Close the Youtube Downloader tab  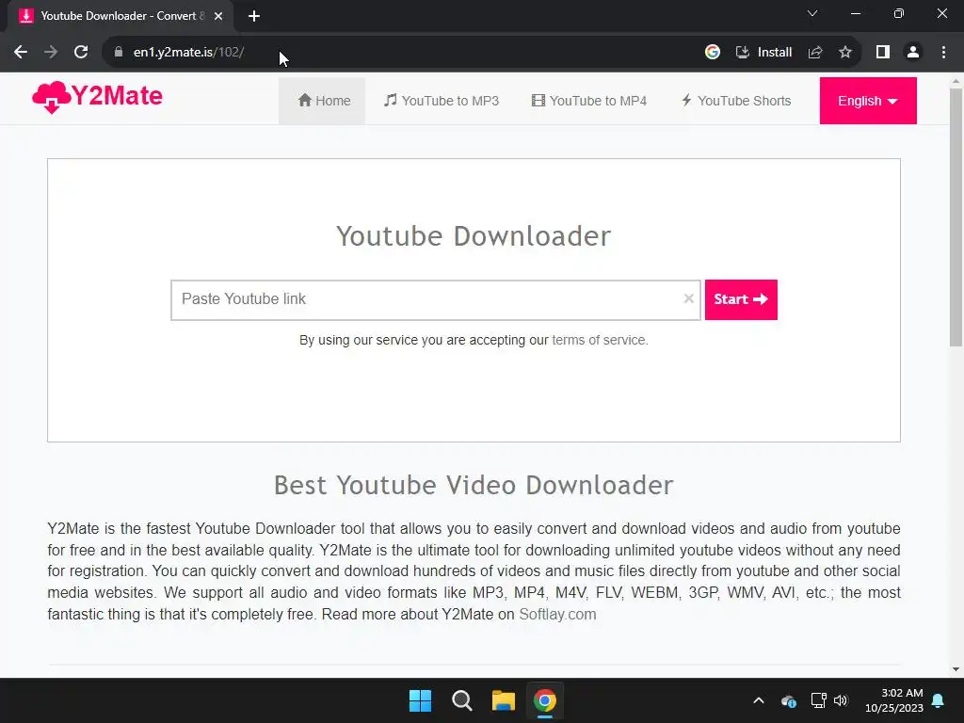(x=218, y=16)
